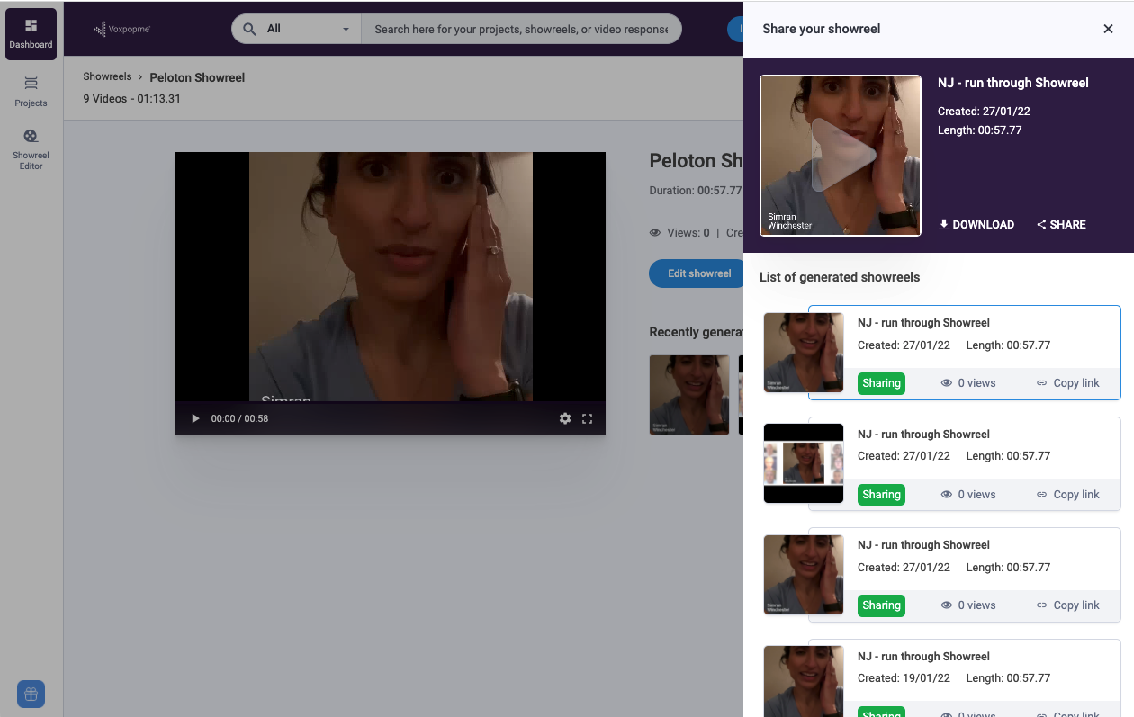Click the Share your showreel title
The height and width of the screenshot is (717, 1134).
pos(822,29)
